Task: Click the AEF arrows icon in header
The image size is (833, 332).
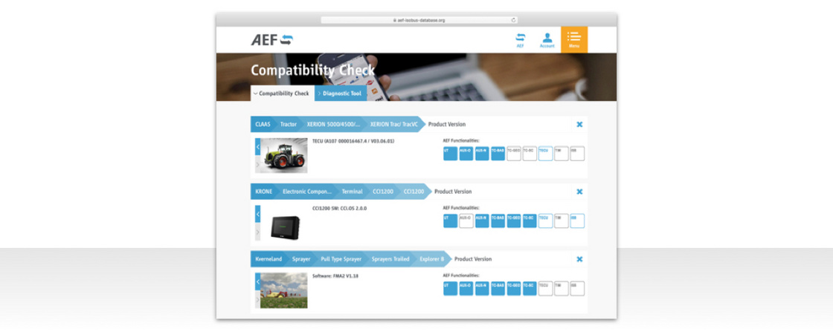Action: click(x=520, y=40)
